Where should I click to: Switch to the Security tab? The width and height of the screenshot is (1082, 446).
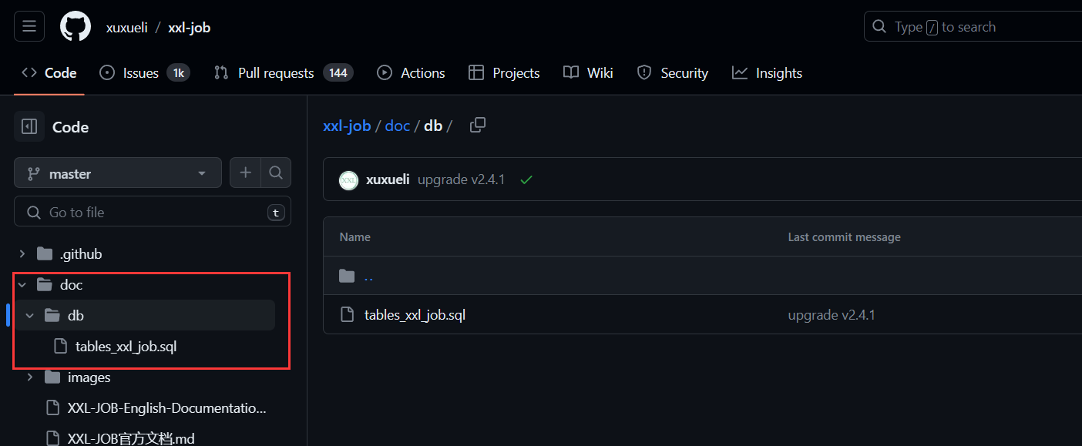pos(673,73)
